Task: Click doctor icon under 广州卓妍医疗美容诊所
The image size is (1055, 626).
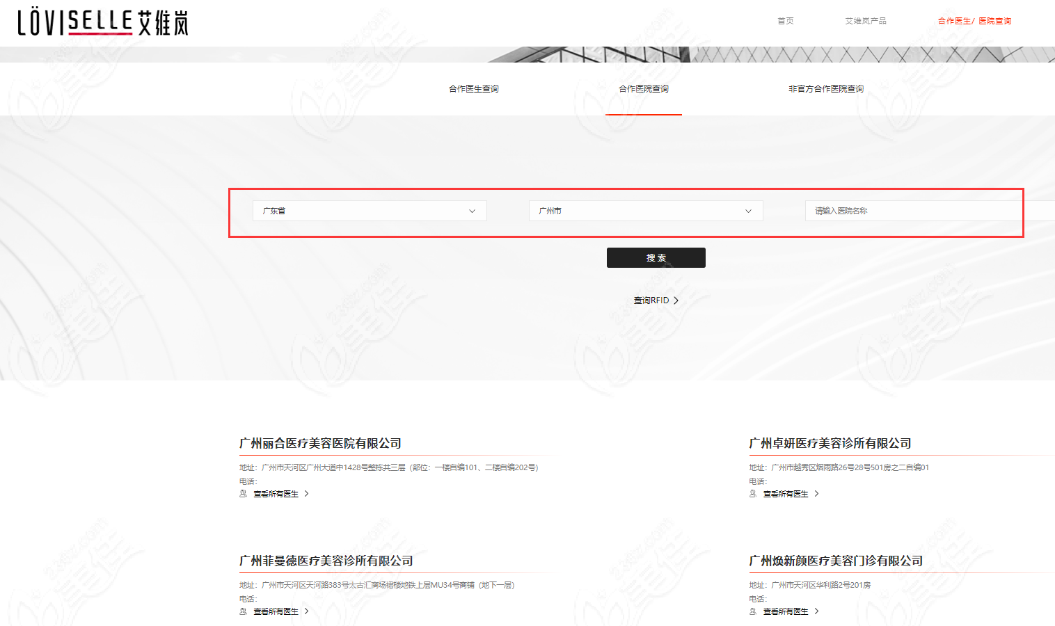Action: click(753, 494)
